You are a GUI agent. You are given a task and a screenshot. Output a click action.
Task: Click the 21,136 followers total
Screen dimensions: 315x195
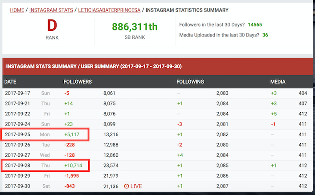coord(111,187)
